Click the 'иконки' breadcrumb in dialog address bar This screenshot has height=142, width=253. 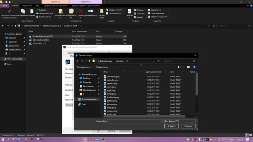[x=119, y=61]
